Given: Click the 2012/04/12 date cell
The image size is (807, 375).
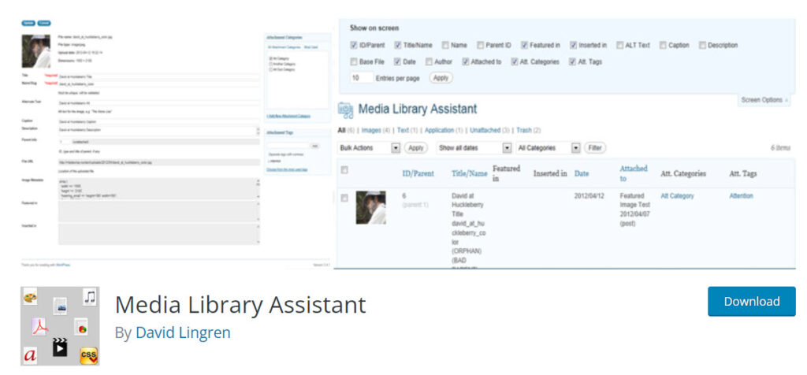Looking at the screenshot, I should point(589,196).
